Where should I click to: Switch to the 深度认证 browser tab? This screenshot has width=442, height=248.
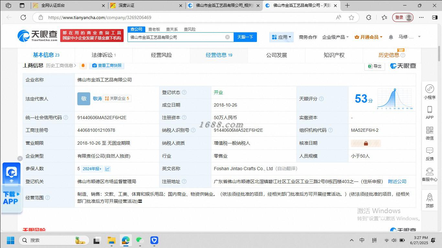tap(146, 5)
